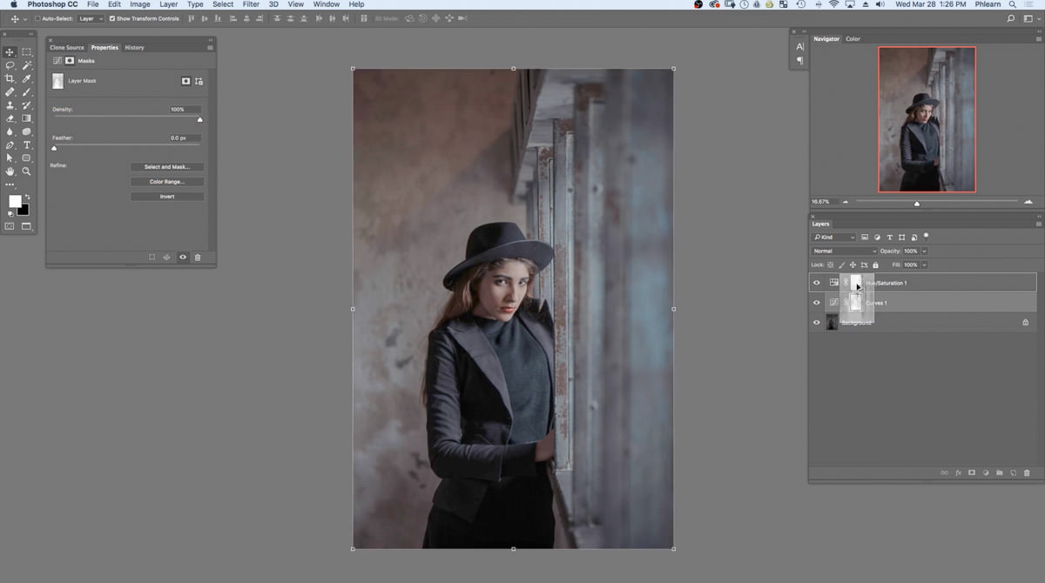Select the Eraser tool

click(x=10, y=118)
